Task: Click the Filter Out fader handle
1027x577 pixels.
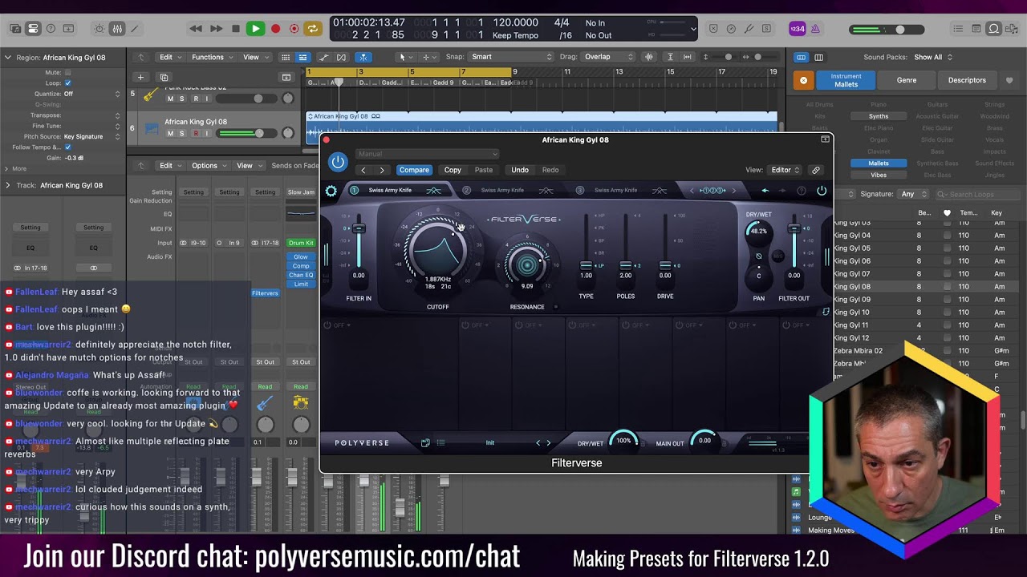Action: coord(794,229)
